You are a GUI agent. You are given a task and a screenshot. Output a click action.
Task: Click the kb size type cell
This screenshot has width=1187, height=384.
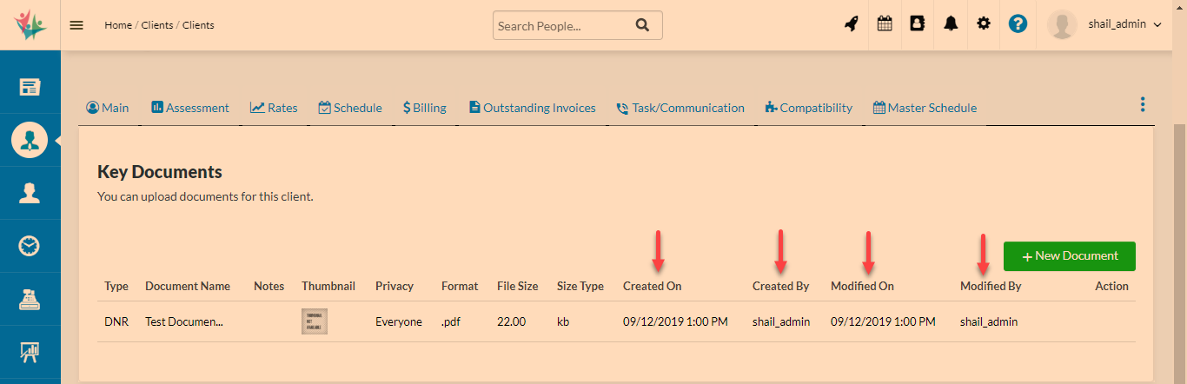[563, 321]
